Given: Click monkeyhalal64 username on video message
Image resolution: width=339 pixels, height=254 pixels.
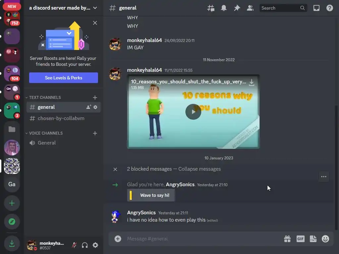Looking at the screenshot, I should [144, 70].
